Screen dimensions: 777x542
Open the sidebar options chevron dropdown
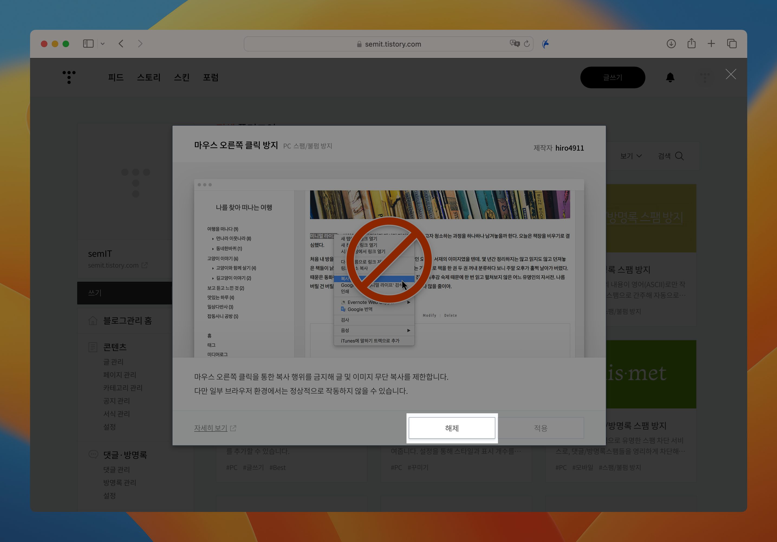[x=103, y=44]
